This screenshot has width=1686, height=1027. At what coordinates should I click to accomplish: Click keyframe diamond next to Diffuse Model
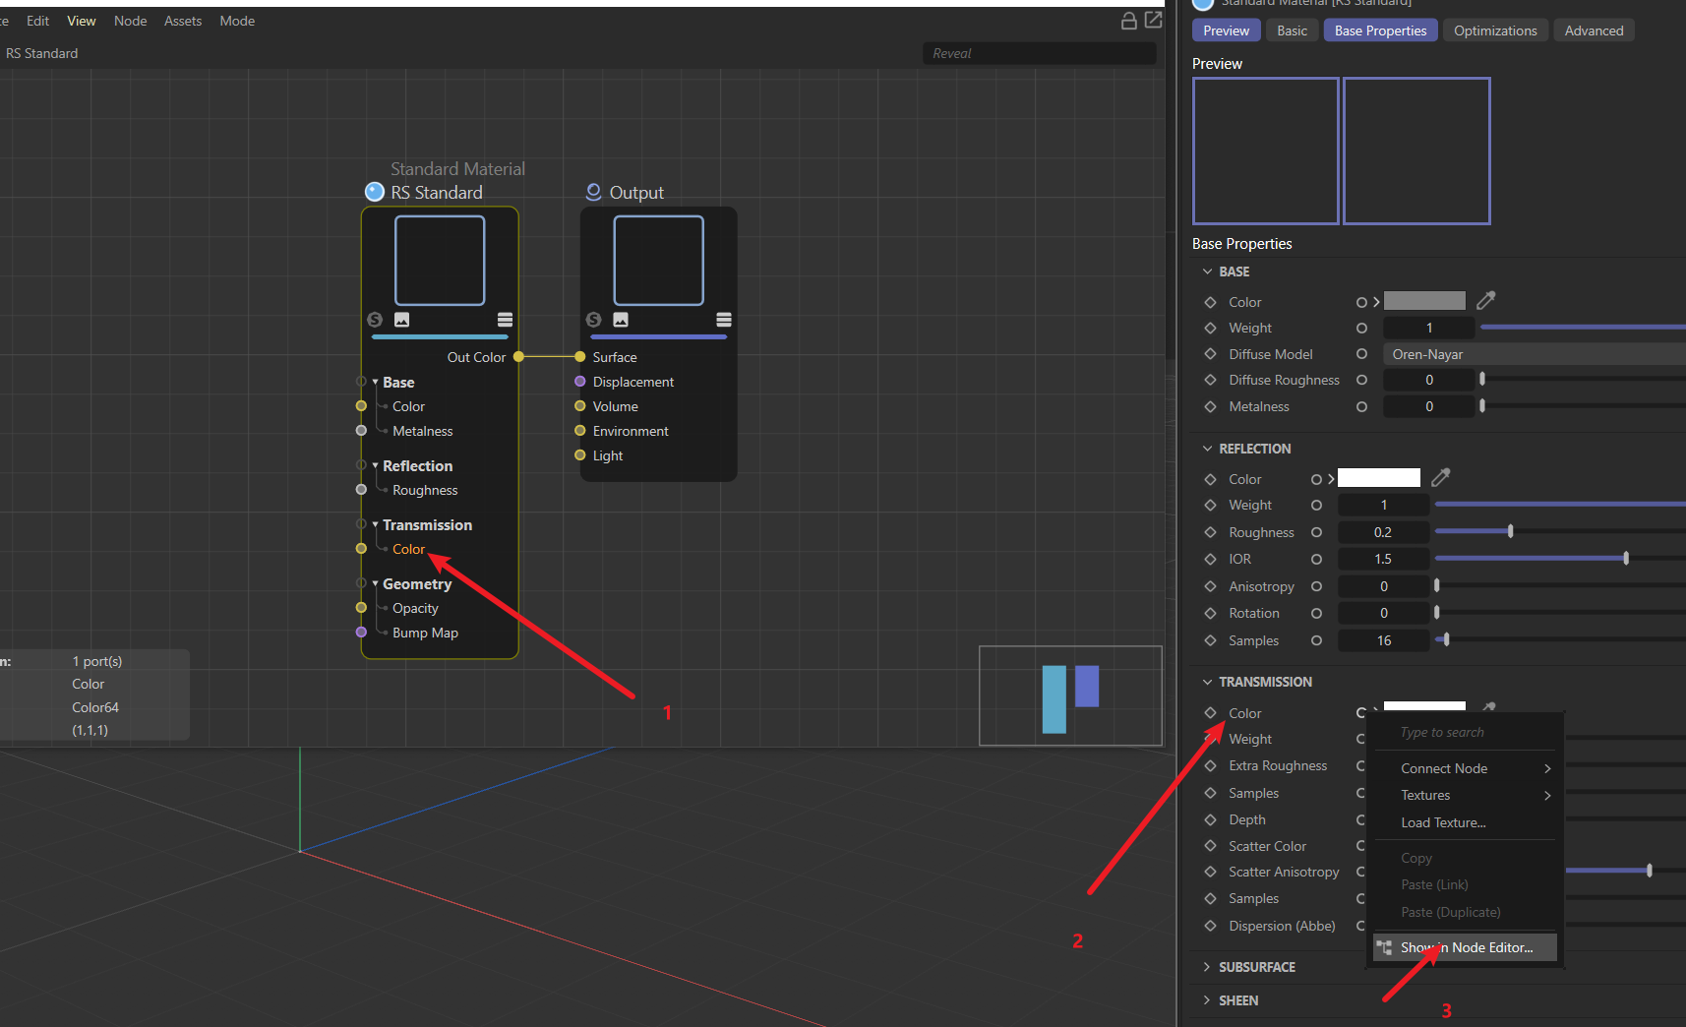(x=1210, y=354)
